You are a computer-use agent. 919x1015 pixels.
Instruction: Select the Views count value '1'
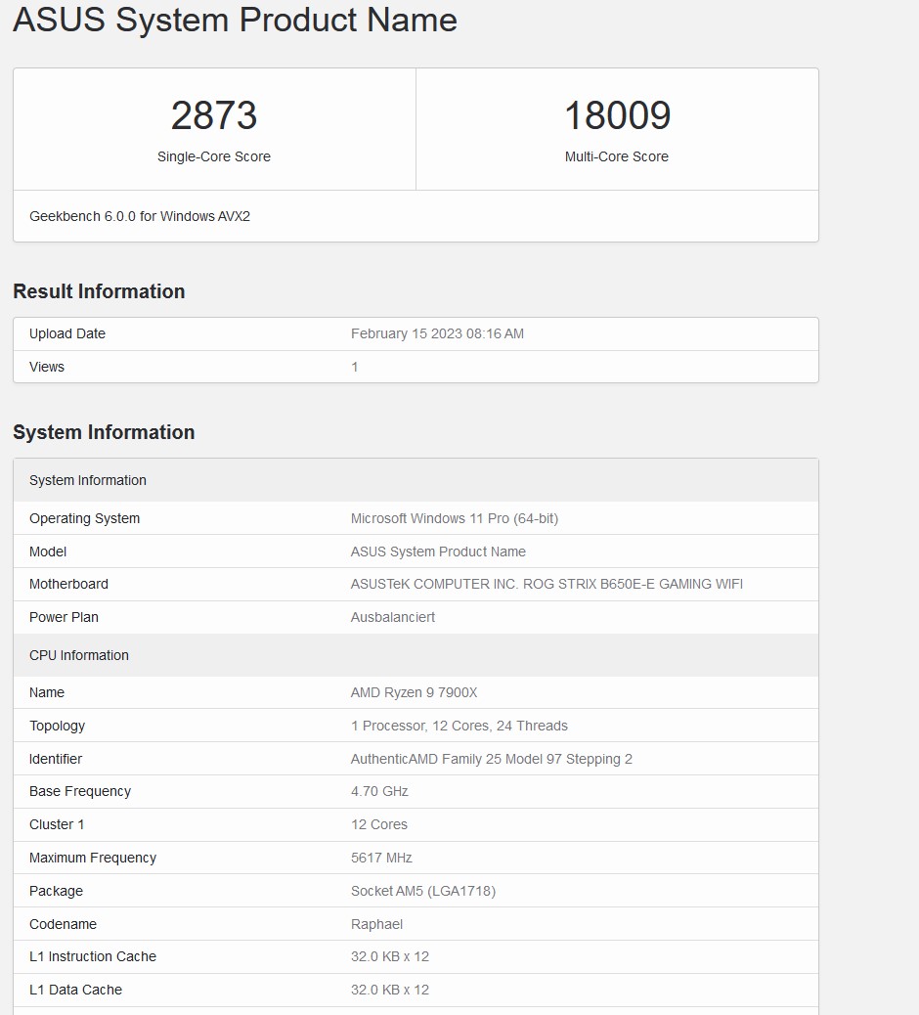point(355,367)
